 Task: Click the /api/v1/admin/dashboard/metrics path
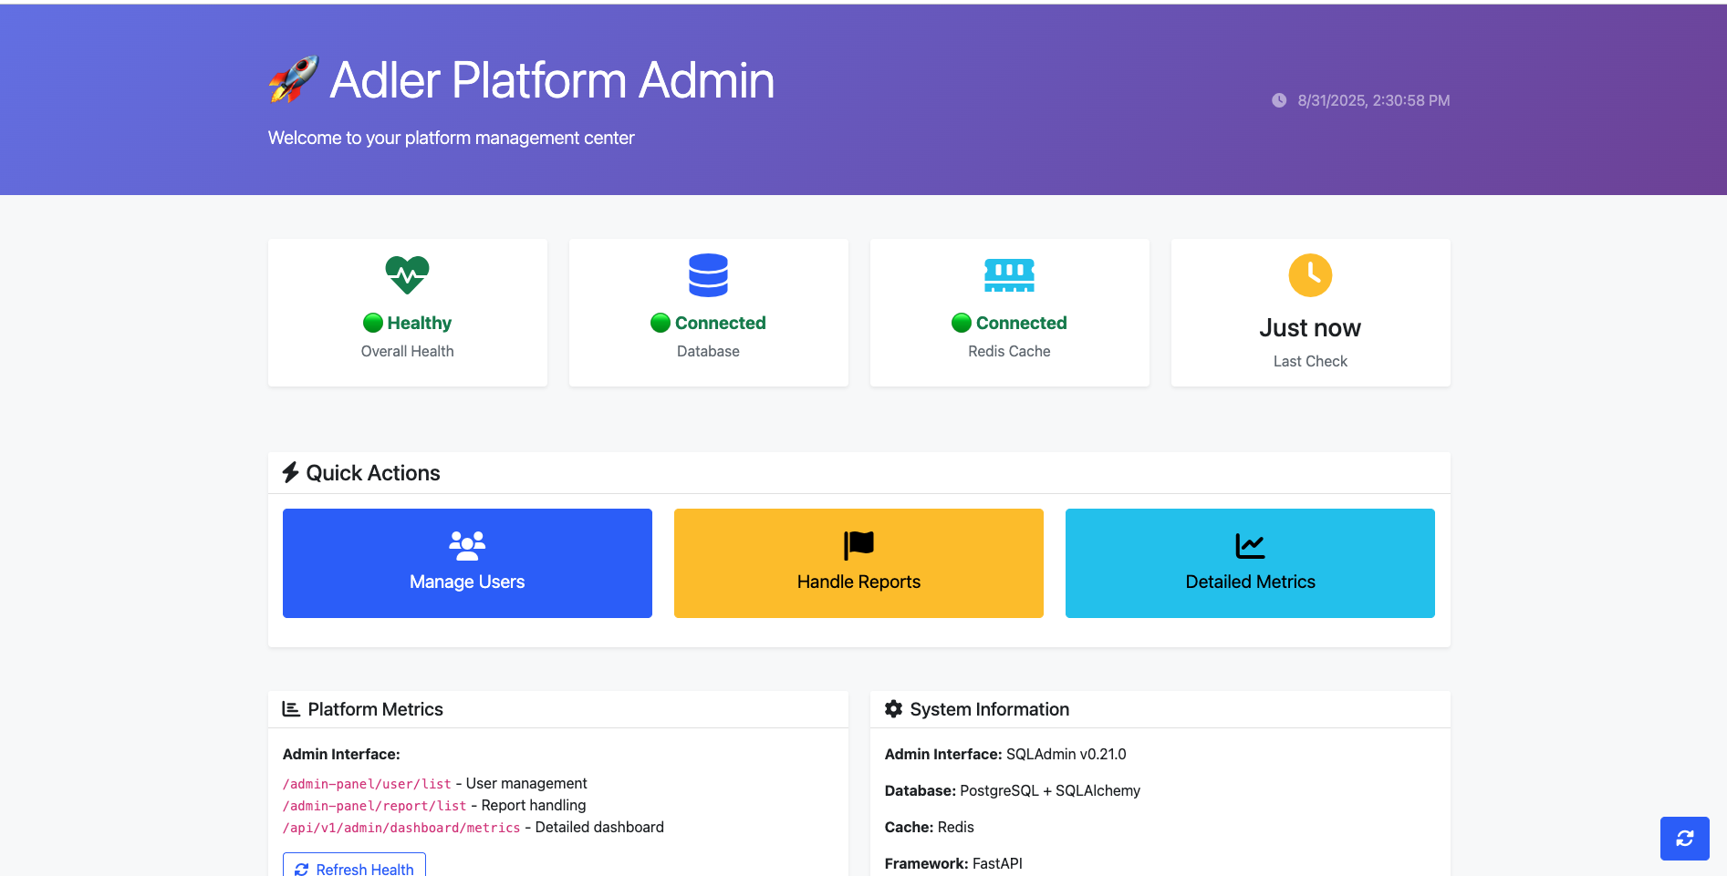[401, 828]
